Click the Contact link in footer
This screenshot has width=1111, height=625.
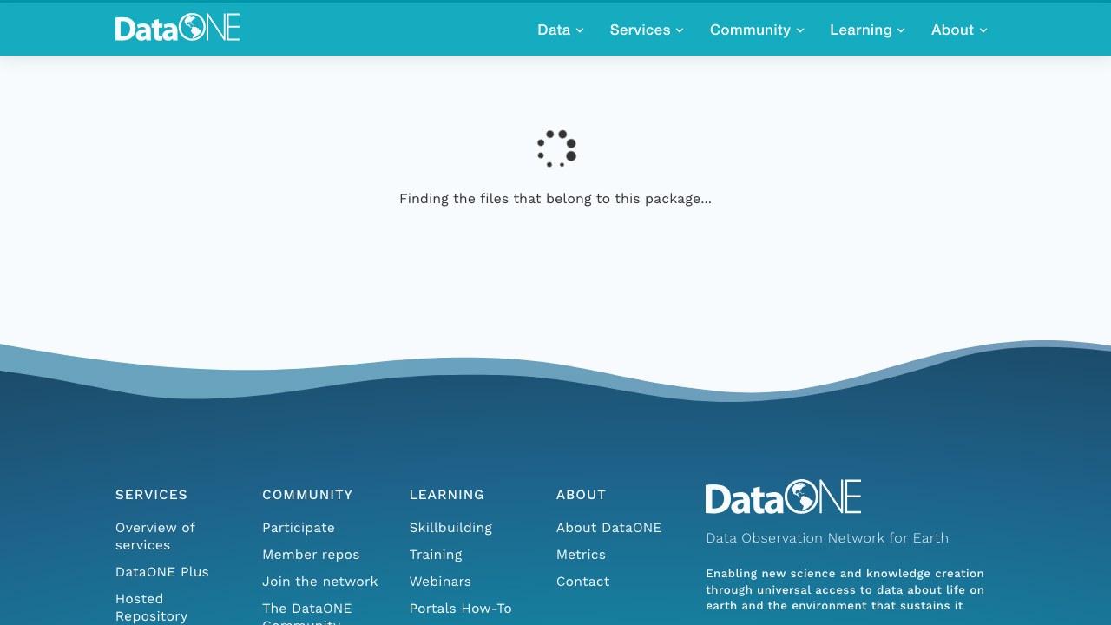[x=583, y=582]
